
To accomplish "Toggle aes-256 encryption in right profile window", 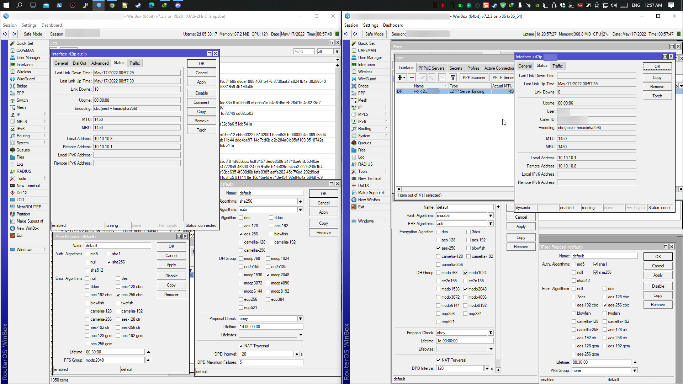I will coord(438,248).
